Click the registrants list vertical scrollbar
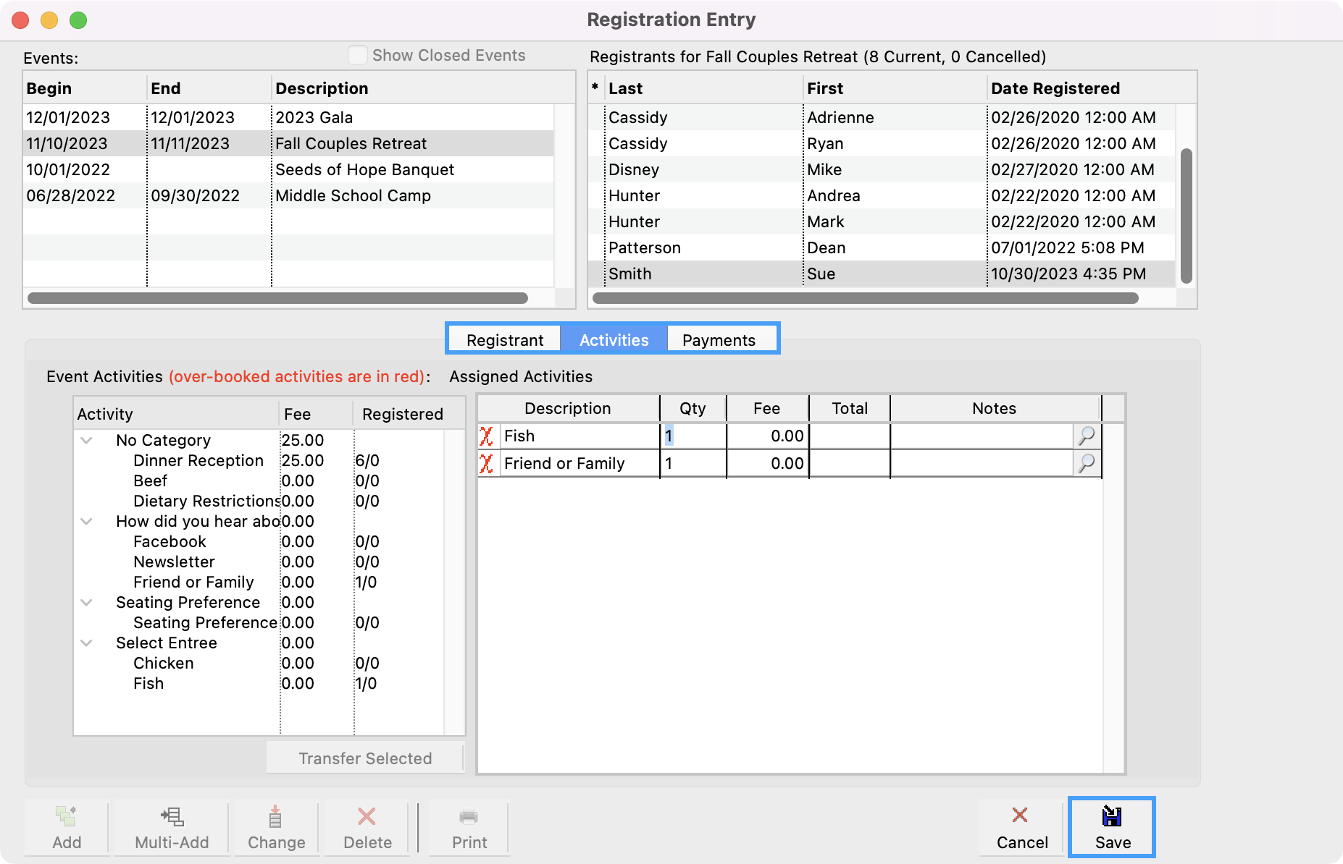The width and height of the screenshot is (1343, 864). (x=1186, y=215)
